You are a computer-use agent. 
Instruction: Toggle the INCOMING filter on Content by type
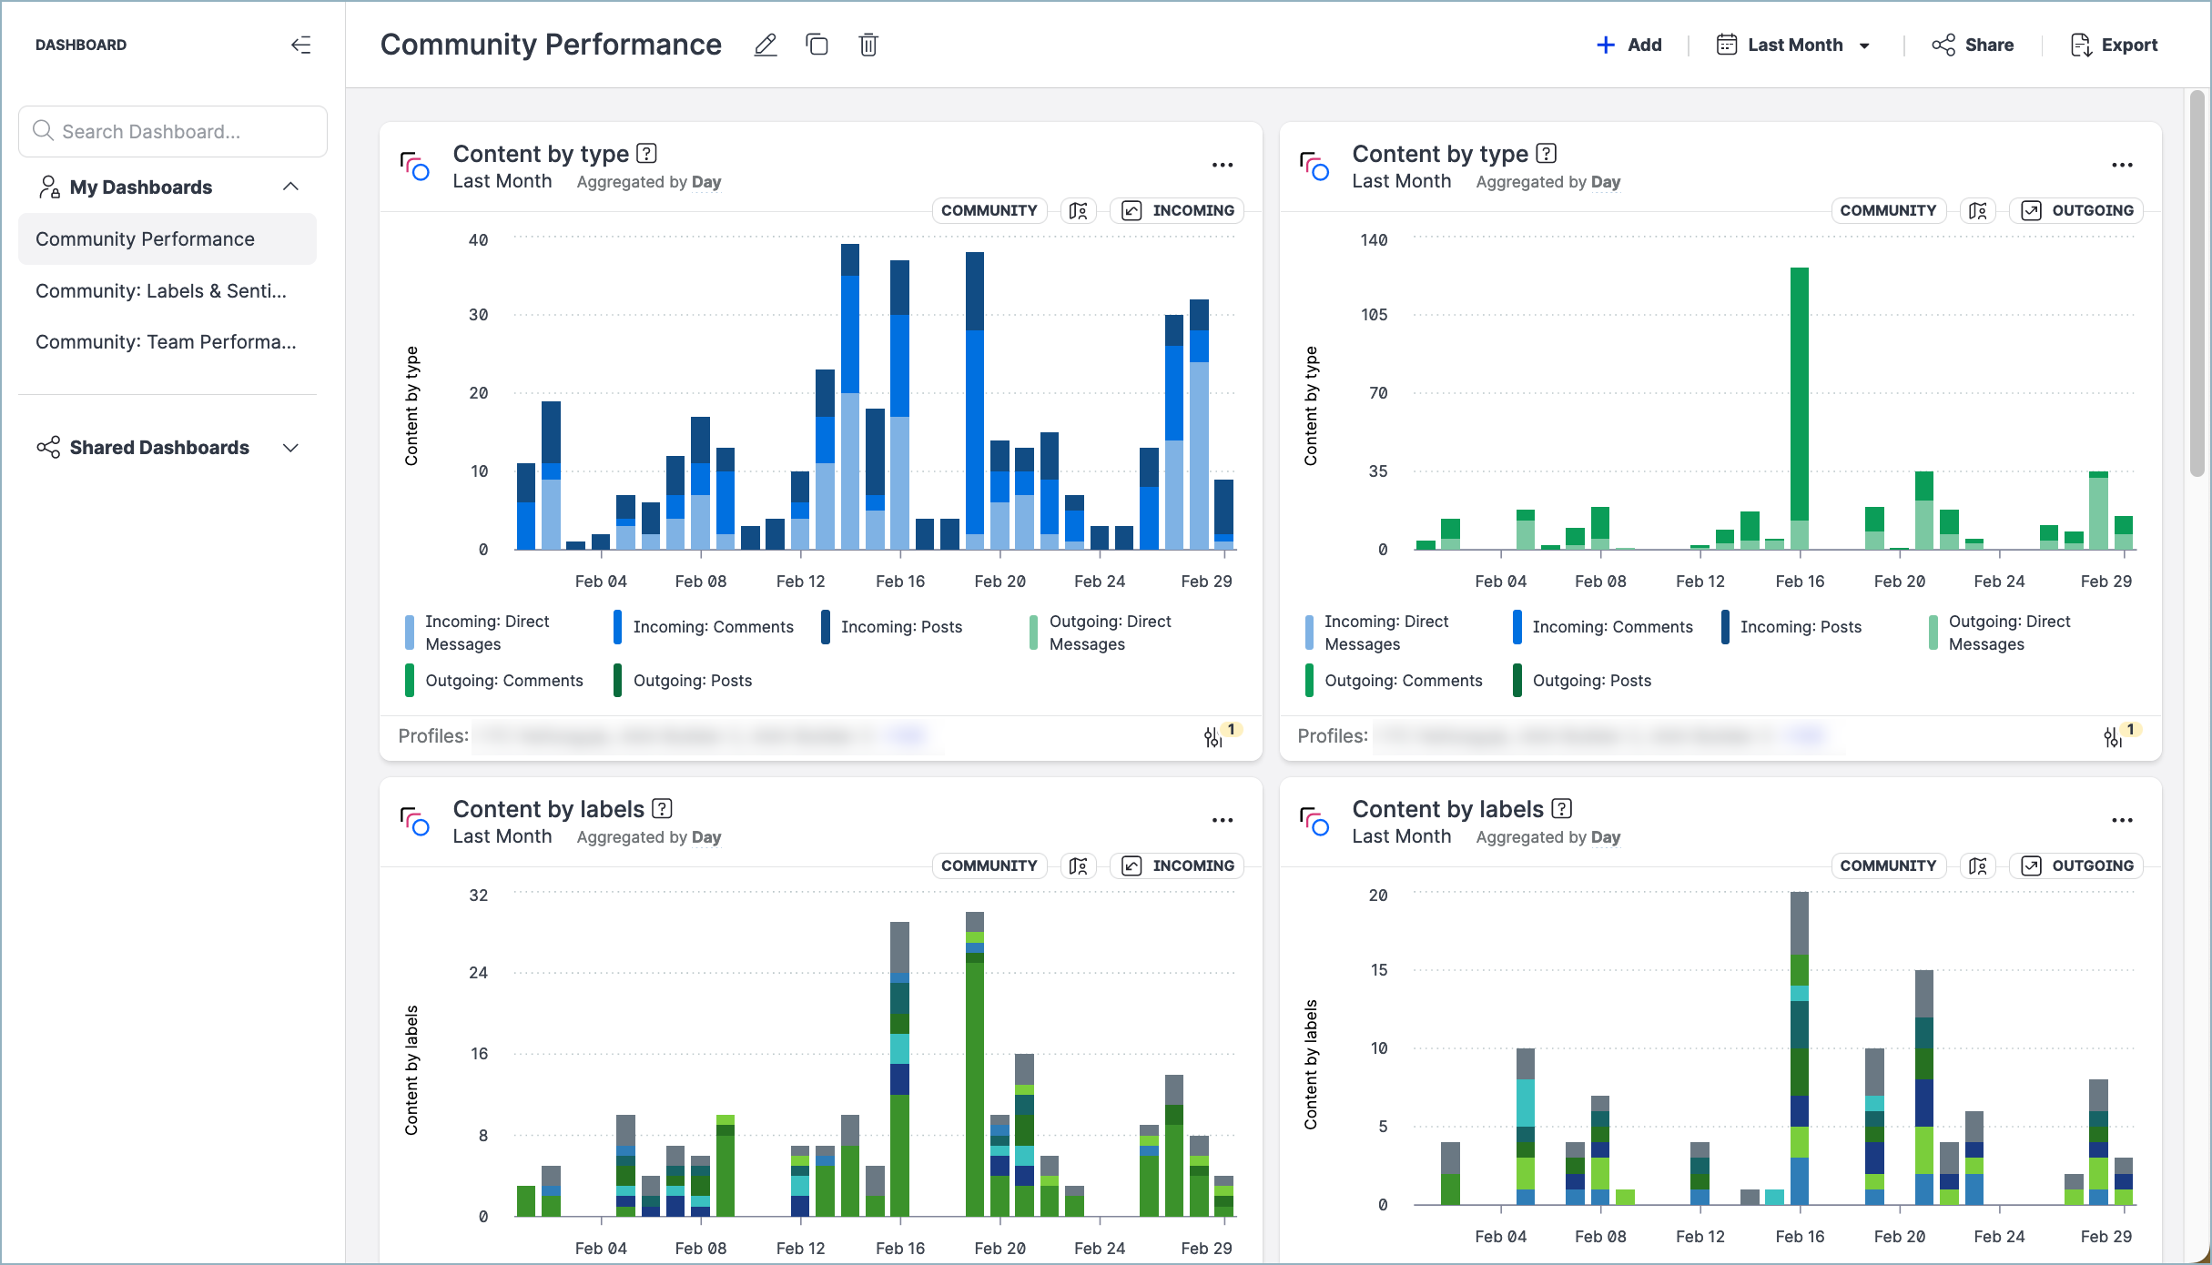click(x=1177, y=210)
